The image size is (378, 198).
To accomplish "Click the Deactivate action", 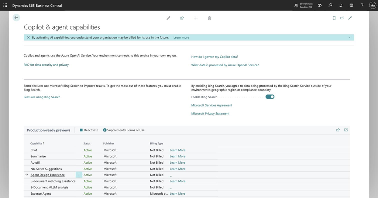I will point(89,130).
